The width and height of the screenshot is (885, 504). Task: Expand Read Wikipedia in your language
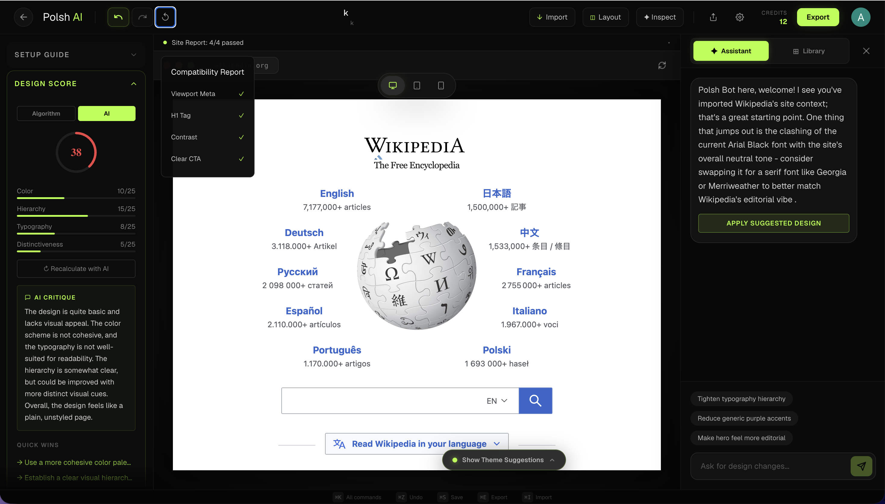tap(417, 443)
